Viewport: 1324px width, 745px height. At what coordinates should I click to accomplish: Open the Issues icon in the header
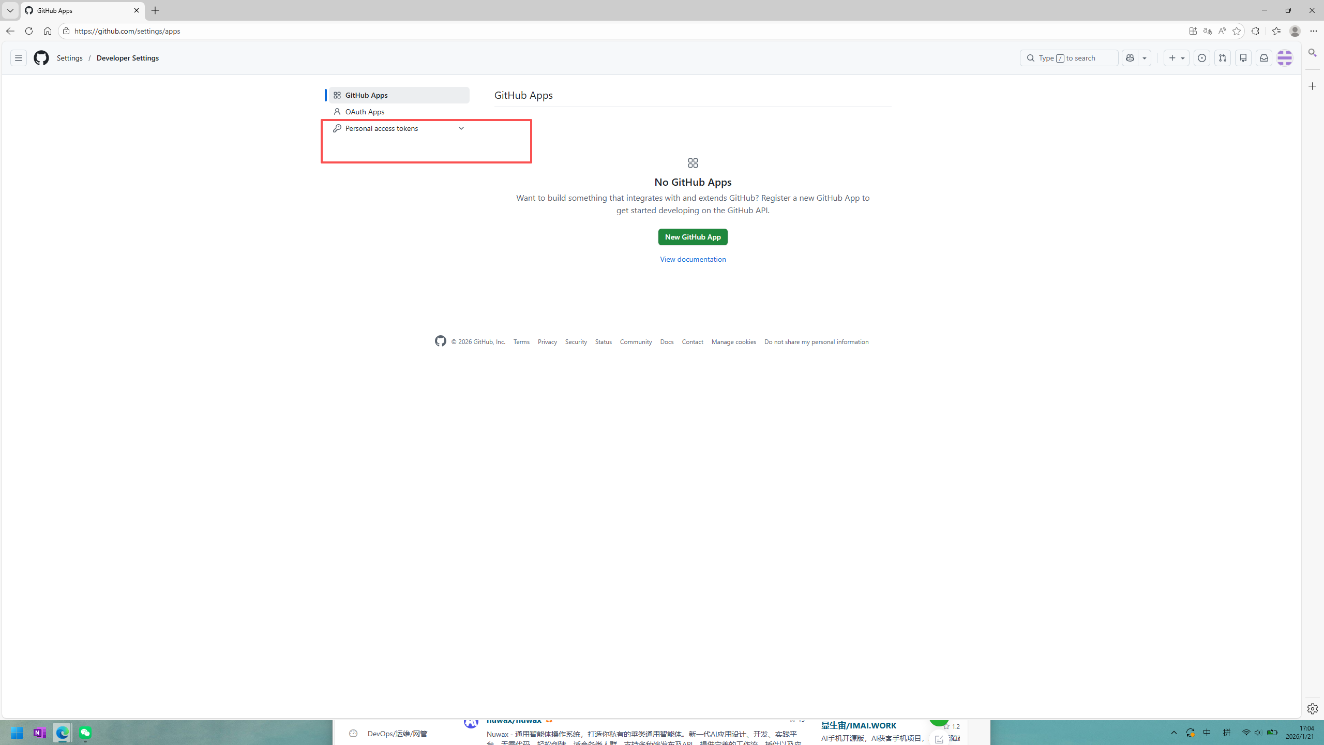coord(1201,58)
